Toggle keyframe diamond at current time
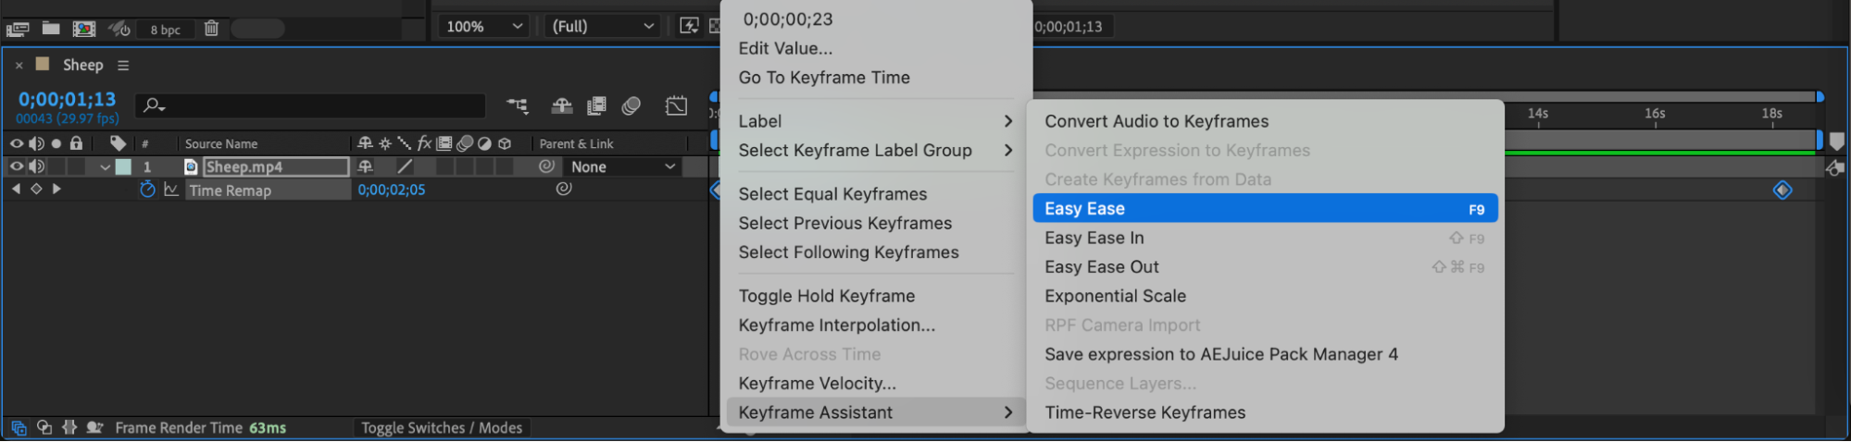 pos(36,189)
